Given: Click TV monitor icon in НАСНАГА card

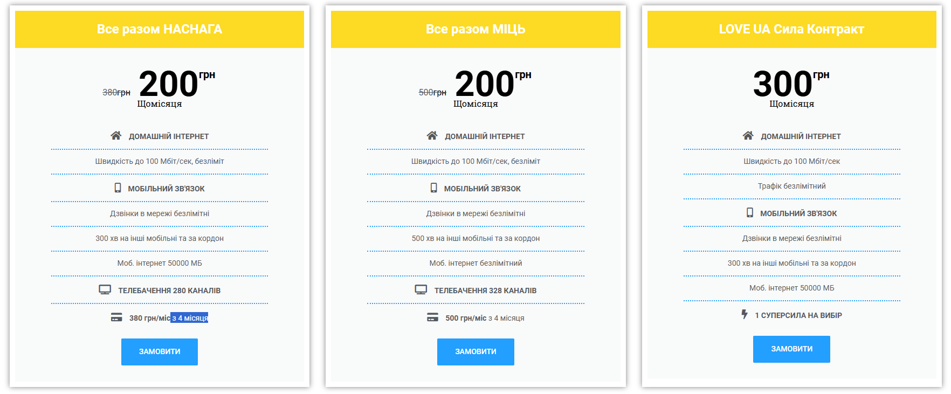Looking at the screenshot, I should pos(105,290).
